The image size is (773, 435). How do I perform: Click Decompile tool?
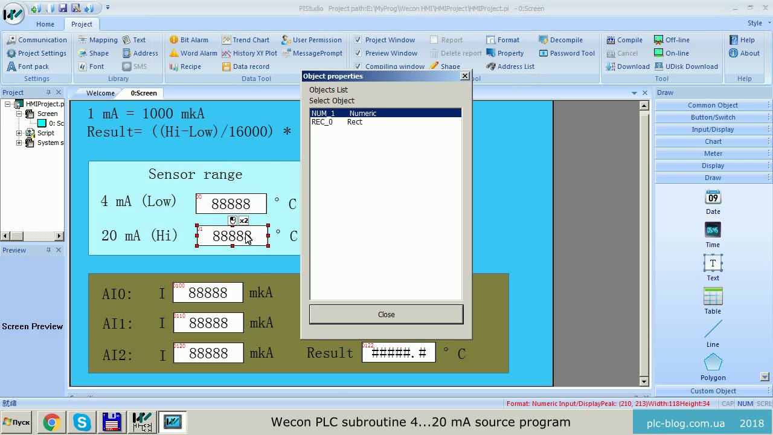[x=560, y=40]
